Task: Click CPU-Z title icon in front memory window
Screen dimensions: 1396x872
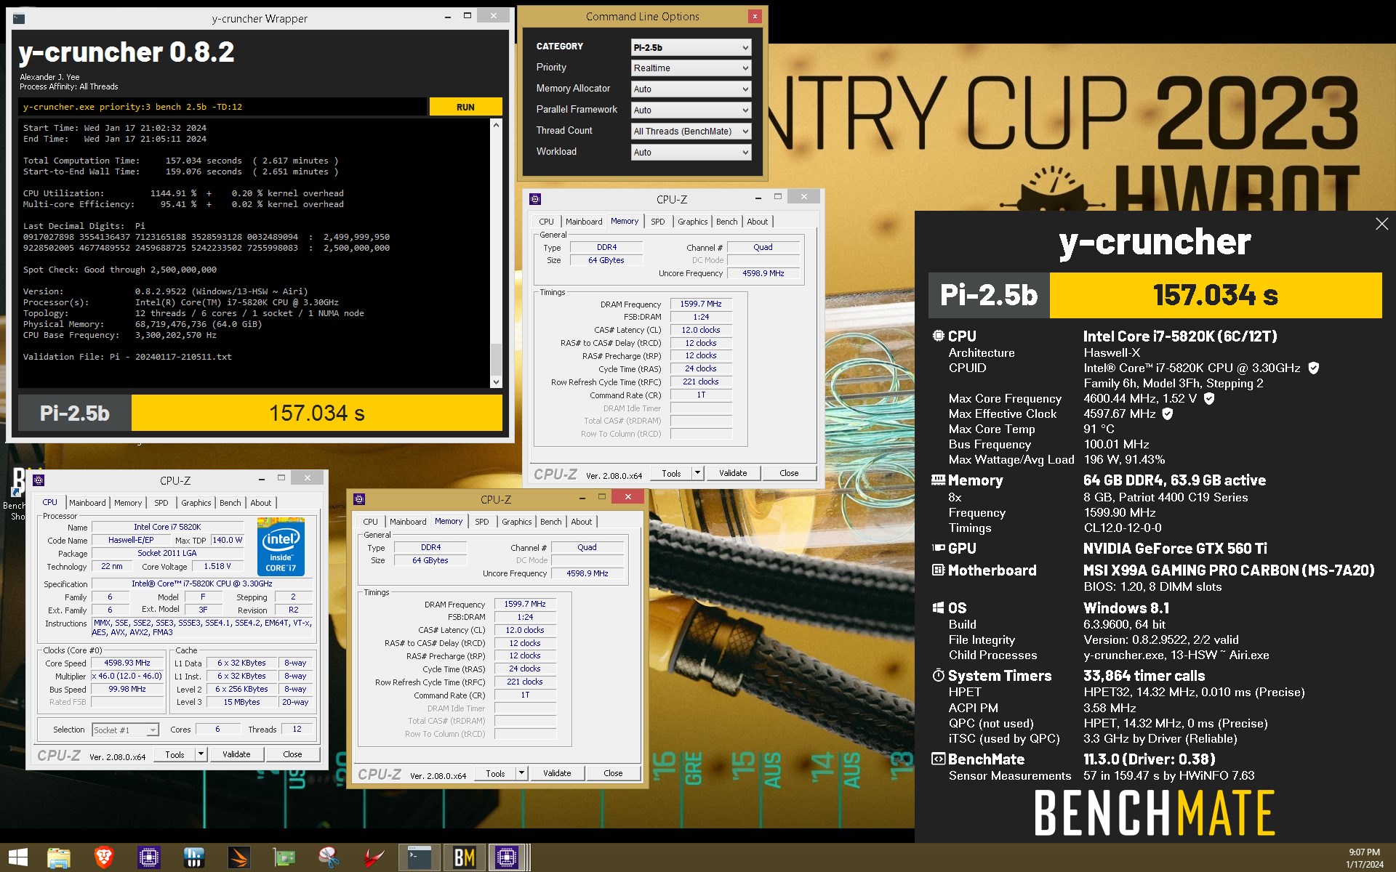Action: pos(358,498)
